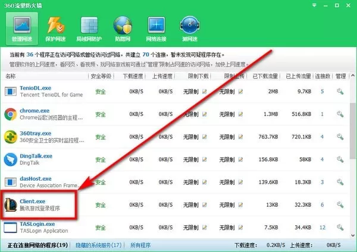The height and width of the screenshot is (252, 357).
Task: Sort by the 下载速度 column header
Action: point(133,76)
